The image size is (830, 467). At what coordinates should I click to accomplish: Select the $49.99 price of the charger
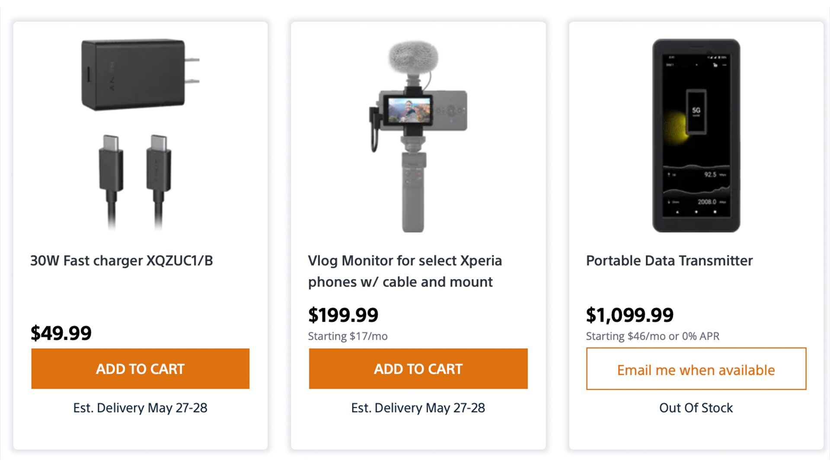[61, 333]
